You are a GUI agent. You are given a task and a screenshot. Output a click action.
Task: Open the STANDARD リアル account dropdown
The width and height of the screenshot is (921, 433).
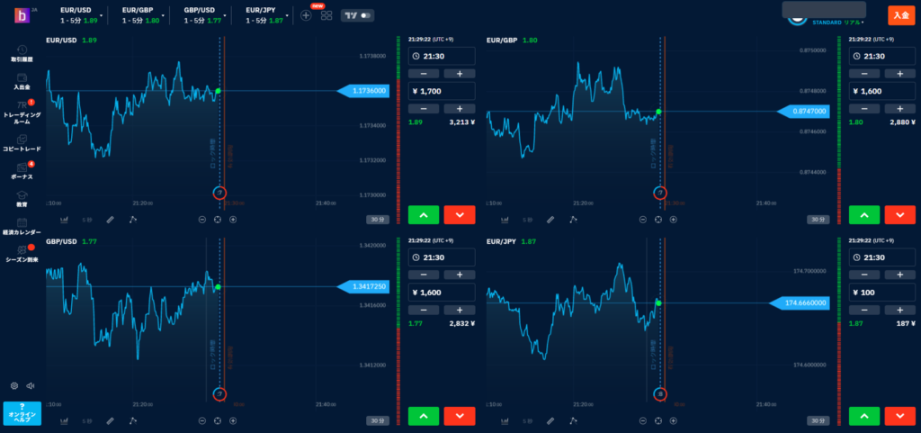836,23
